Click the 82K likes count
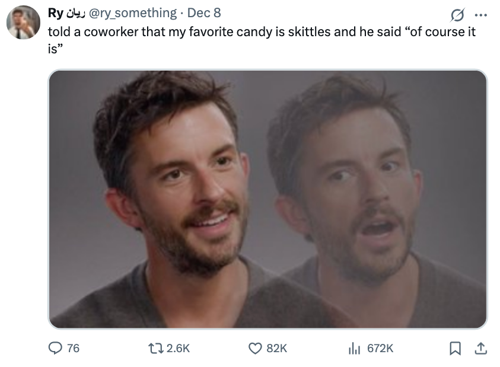Viewport: 500px width, 367px height. pos(276,349)
